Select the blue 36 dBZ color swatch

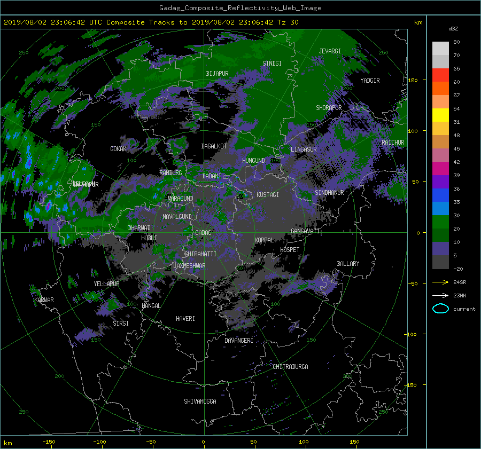click(x=440, y=195)
